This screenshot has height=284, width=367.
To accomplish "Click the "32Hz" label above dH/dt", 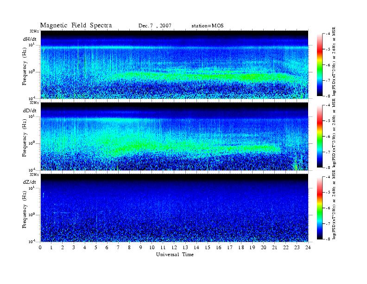I will pos(34,31).
